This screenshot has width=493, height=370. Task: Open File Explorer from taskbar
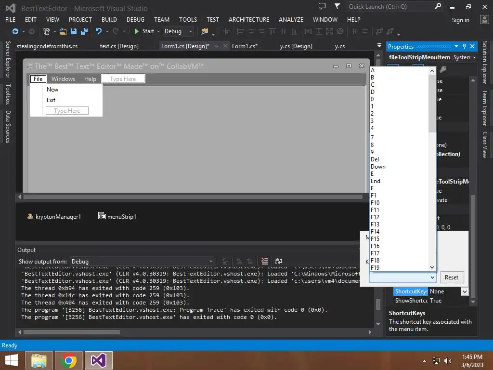39,360
